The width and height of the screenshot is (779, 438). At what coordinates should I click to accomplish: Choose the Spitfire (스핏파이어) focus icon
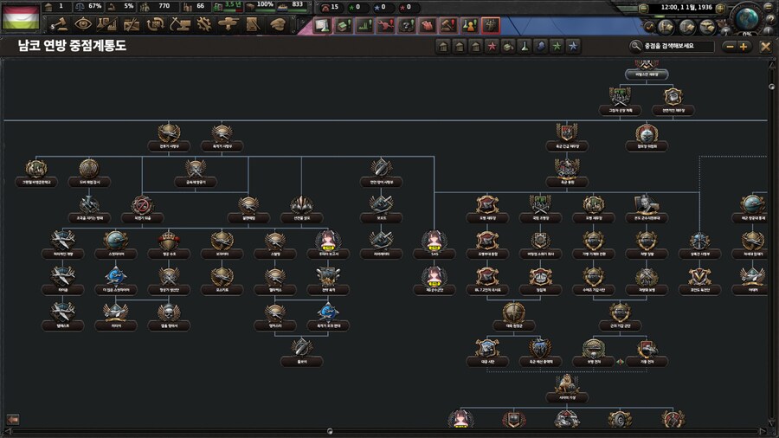pyautogui.click(x=115, y=240)
